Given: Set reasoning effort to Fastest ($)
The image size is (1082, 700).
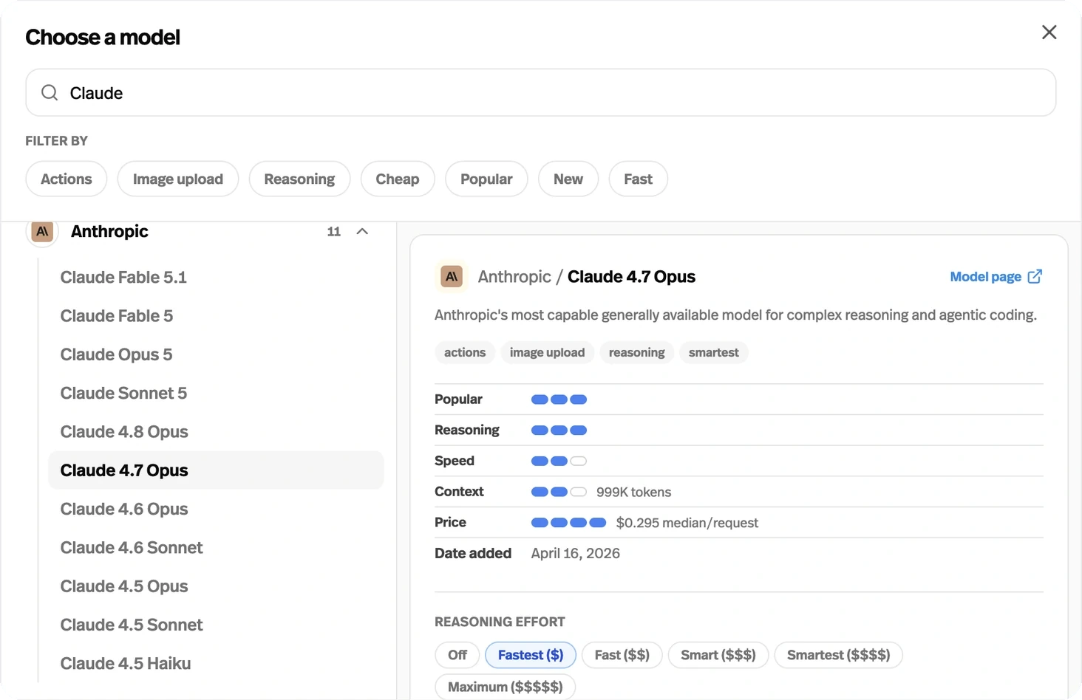Looking at the screenshot, I should point(531,655).
